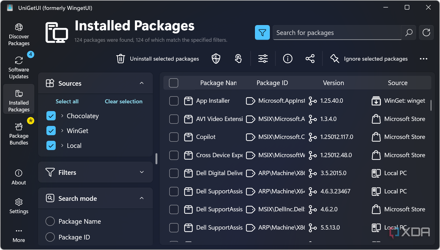Collapse the Sources panel chevron
The height and width of the screenshot is (250, 440).
click(x=142, y=83)
